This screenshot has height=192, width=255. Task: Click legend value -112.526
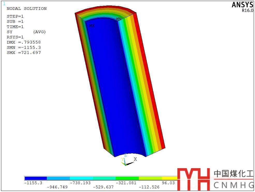click(149, 187)
